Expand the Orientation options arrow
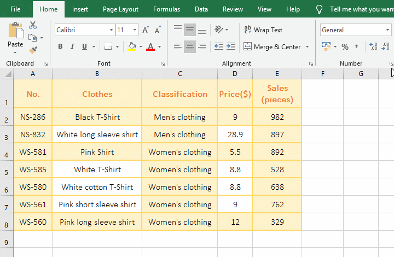 click(x=227, y=30)
